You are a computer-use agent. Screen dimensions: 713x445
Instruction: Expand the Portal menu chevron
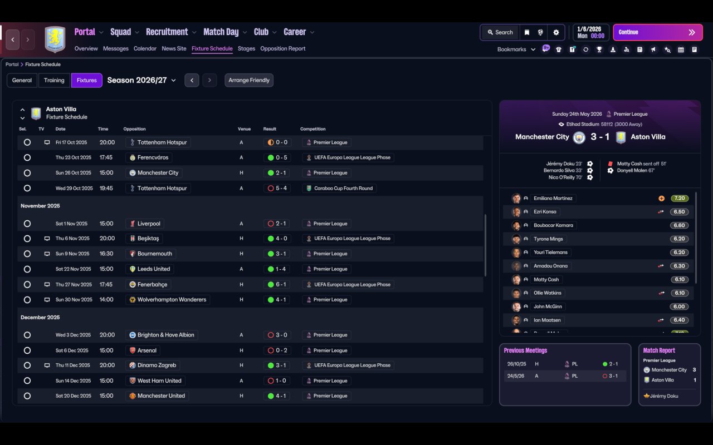pyautogui.click(x=101, y=32)
